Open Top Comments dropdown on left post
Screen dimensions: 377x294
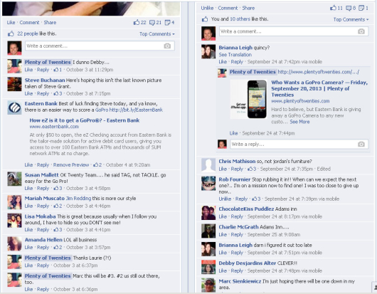click(157, 34)
